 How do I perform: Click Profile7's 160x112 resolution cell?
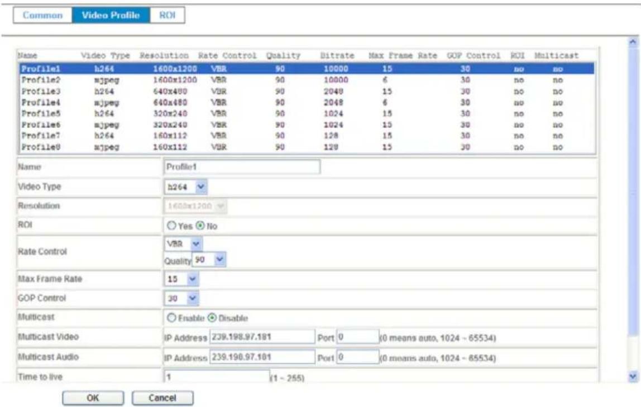(x=170, y=135)
